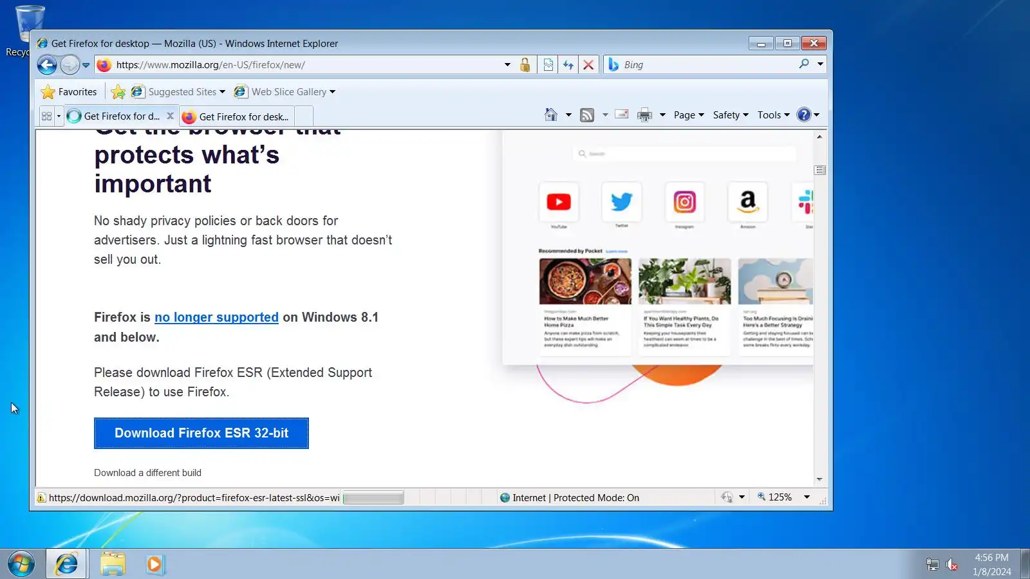1030x579 pixels.
Task: Open the Quick Tabs grid view
Action: click(46, 116)
